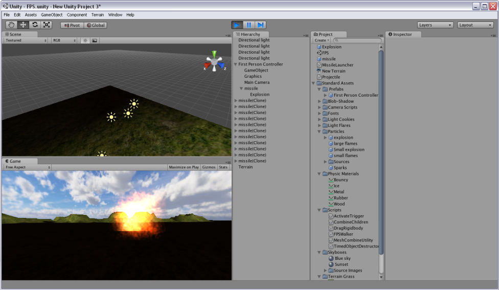Select the Hand tool in toolbar

tap(11, 25)
